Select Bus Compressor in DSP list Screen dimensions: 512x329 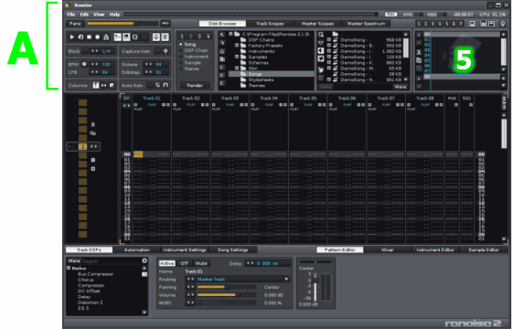click(x=95, y=274)
